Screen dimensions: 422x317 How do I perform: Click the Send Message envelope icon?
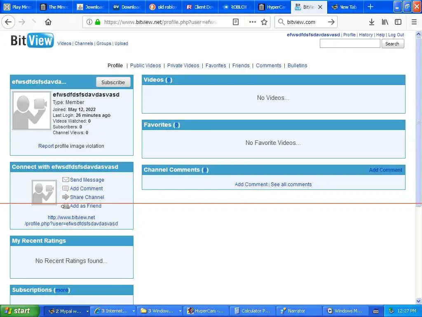66,180
